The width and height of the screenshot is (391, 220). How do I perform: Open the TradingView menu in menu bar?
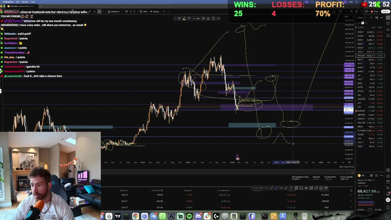[8, 2]
